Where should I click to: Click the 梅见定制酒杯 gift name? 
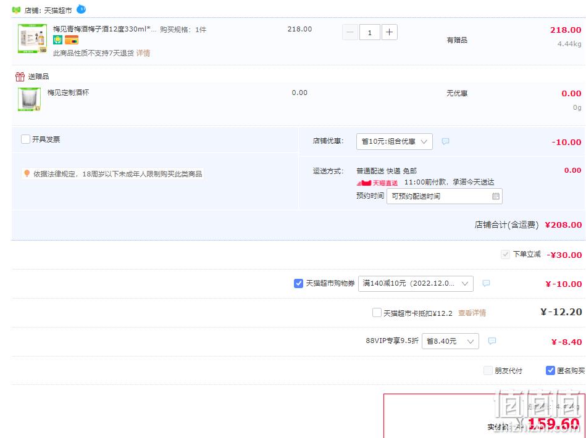pos(68,93)
